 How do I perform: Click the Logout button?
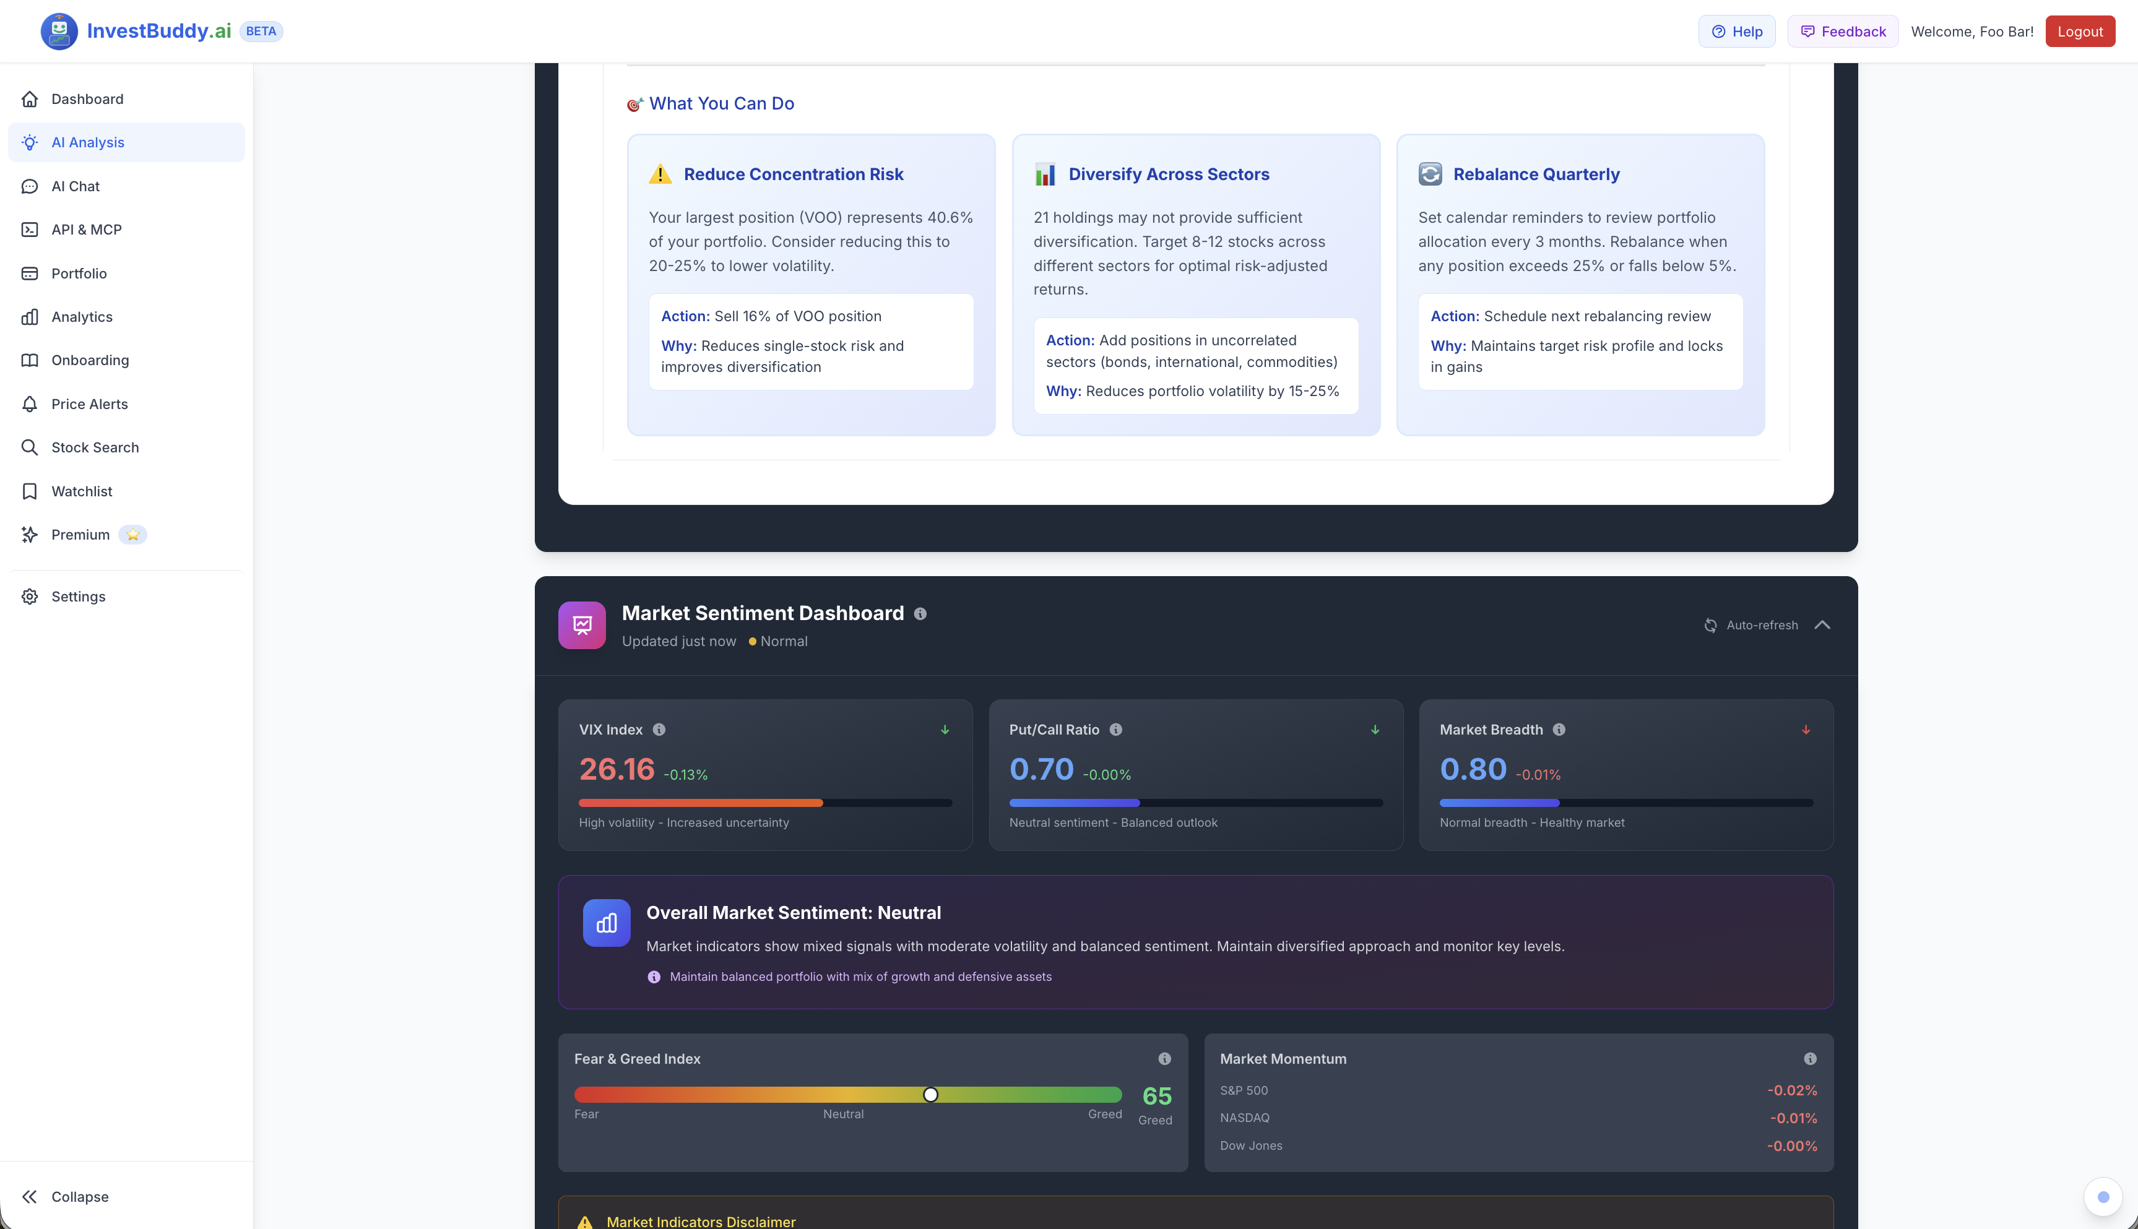(x=2080, y=30)
